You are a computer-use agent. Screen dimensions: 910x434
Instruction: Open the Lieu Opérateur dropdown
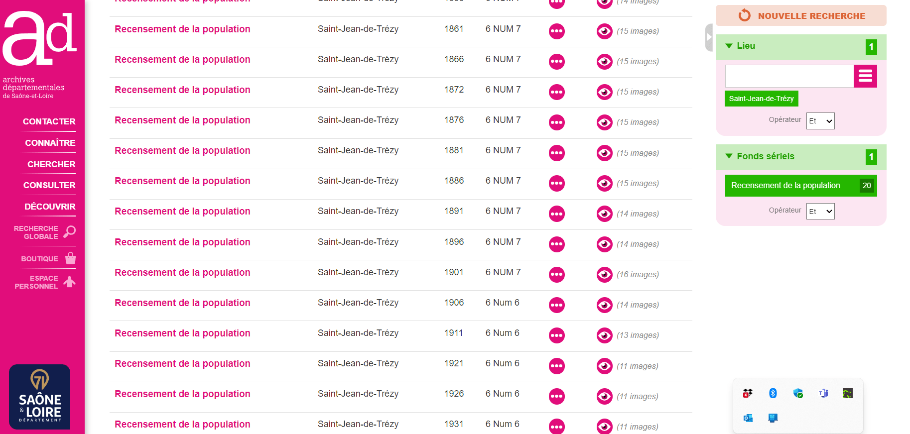coord(820,121)
